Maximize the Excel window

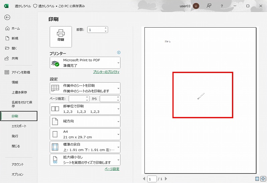pos(248,6)
